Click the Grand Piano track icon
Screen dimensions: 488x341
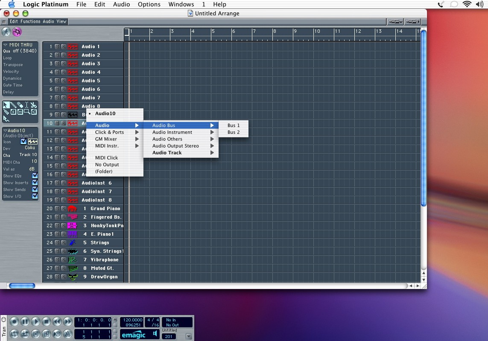(72, 208)
